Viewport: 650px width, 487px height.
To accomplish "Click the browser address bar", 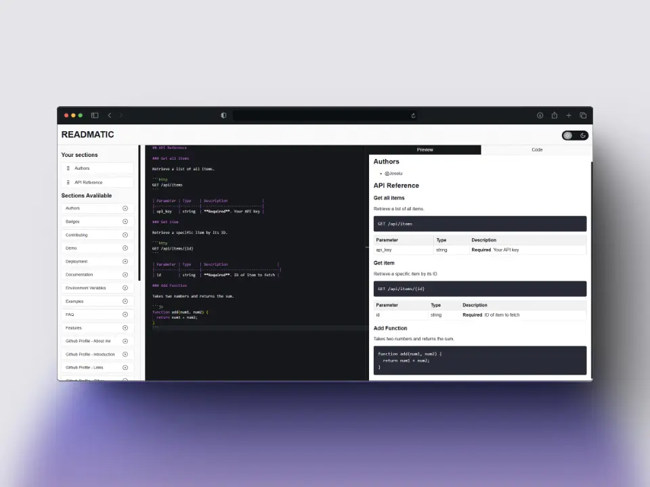I will pos(324,116).
